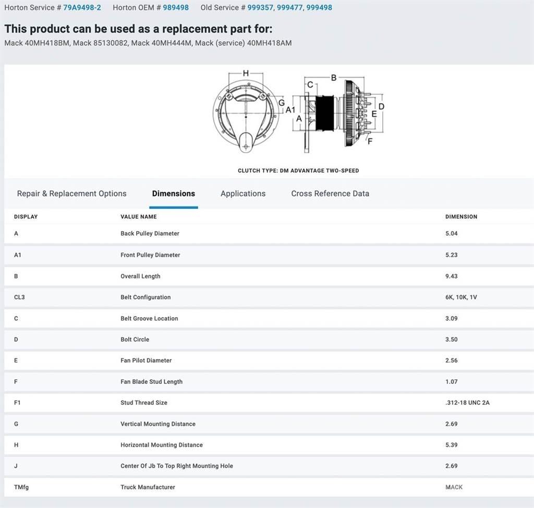534x508 pixels.
Task: Open Horton Service number 79A9498-2 link
Action: click(82, 8)
